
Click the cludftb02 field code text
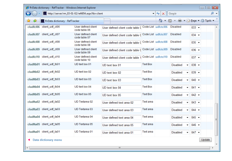[x=34, y=72]
